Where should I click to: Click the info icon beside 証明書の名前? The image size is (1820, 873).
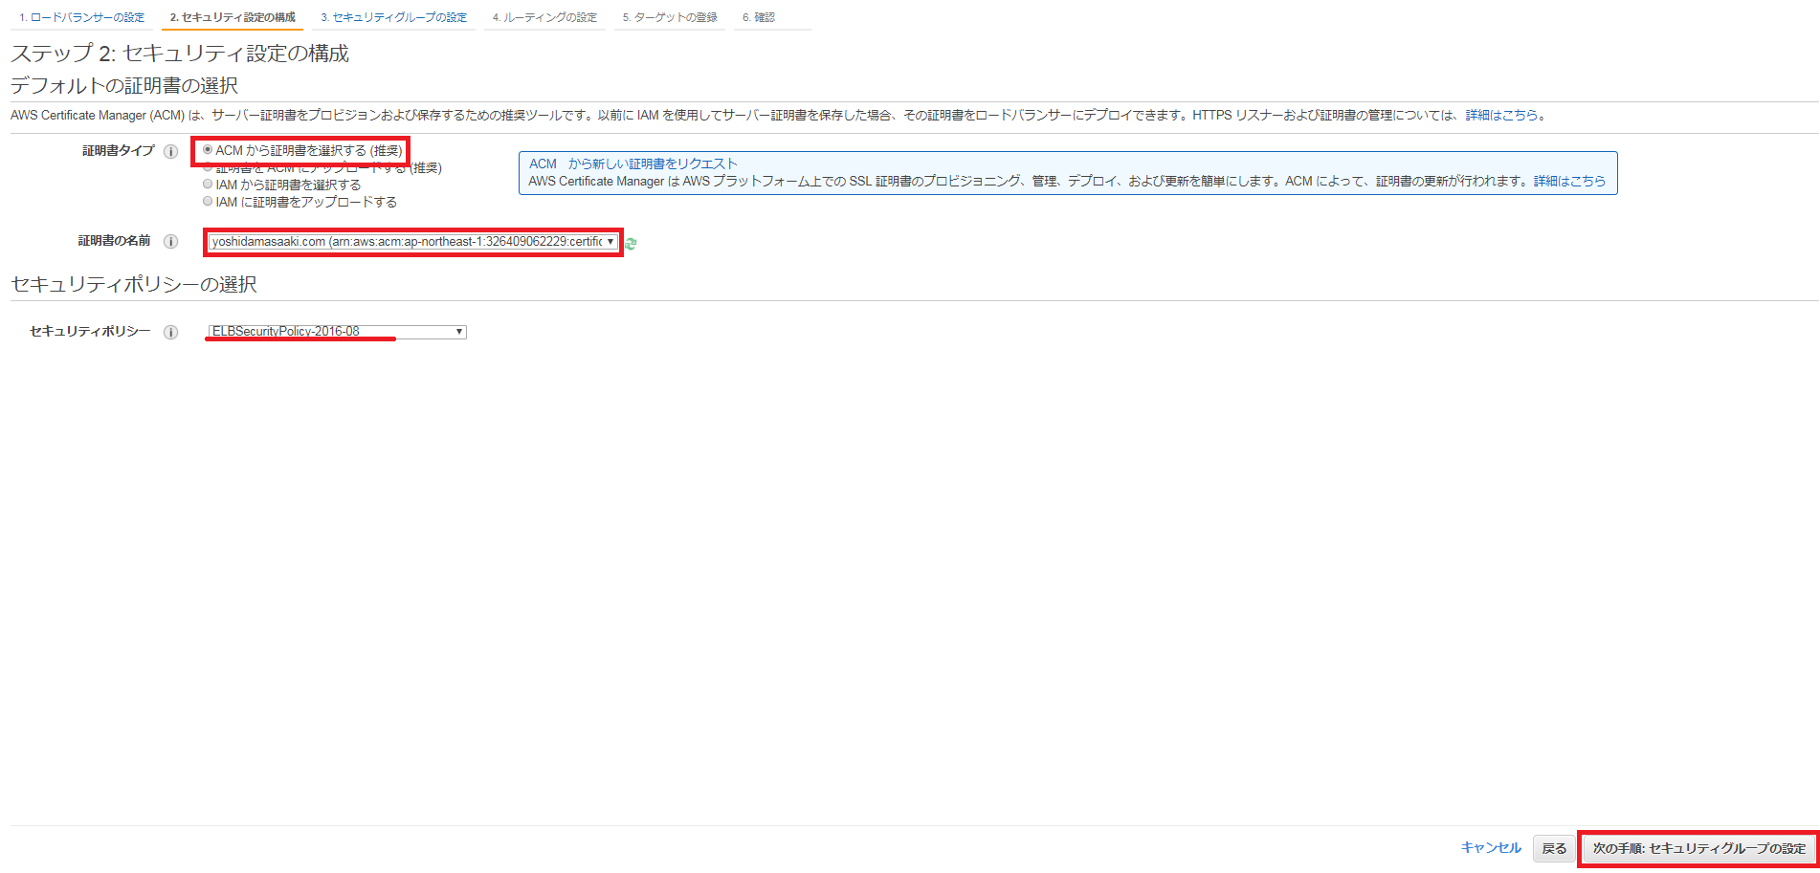(171, 242)
